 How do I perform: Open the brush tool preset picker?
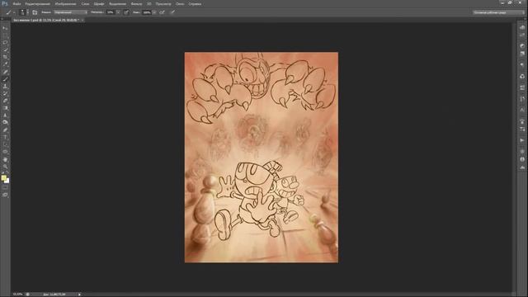pyautogui.click(x=10, y=12)
